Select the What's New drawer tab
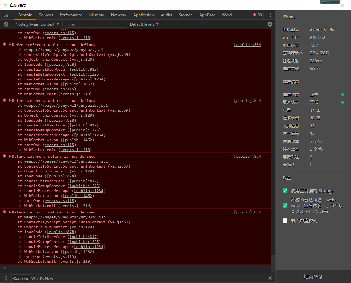351x283 pixels. click(x=42, y=278)
